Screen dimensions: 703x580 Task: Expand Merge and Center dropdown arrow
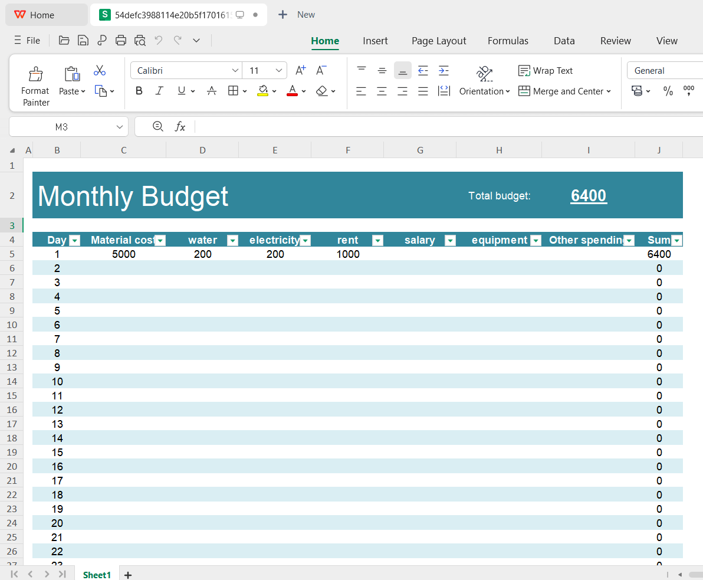click(x=609, y=91)
